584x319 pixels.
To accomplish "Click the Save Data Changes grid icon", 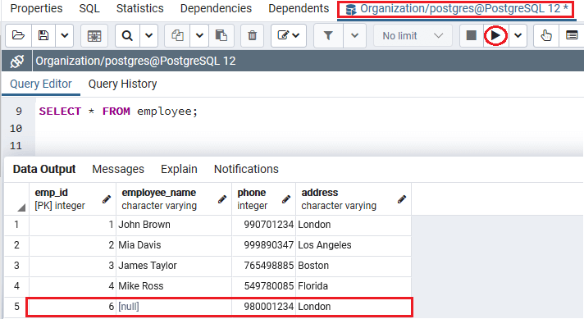I will [94, 36].
